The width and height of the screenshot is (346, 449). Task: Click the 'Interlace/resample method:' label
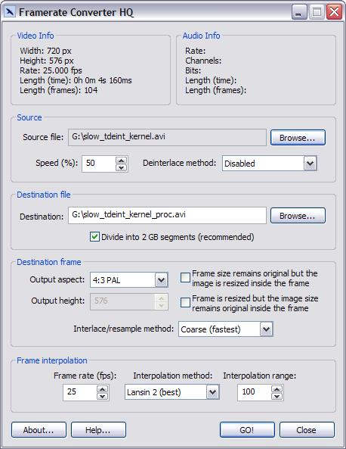coord(123,329)
